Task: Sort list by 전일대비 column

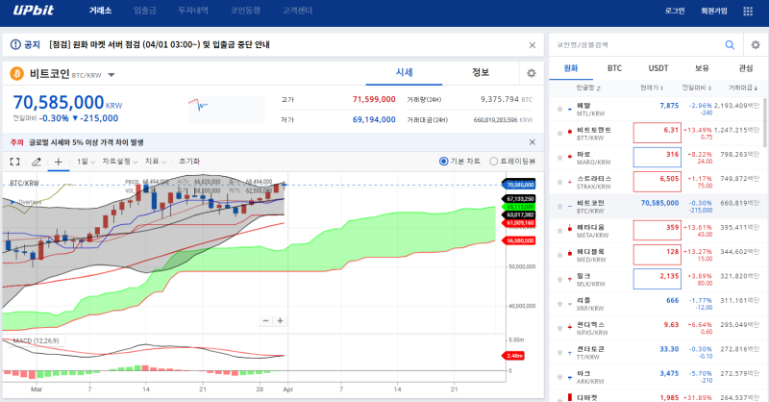Action: [x=696, y=88]
